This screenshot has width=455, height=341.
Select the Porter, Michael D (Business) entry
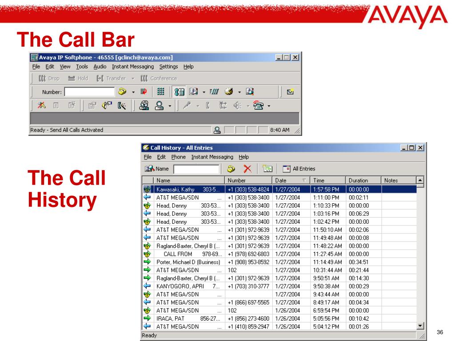tap(280, 262)
